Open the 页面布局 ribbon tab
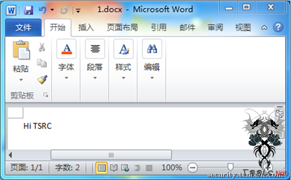Screen dimensions: 291x180 pos(122,27)
